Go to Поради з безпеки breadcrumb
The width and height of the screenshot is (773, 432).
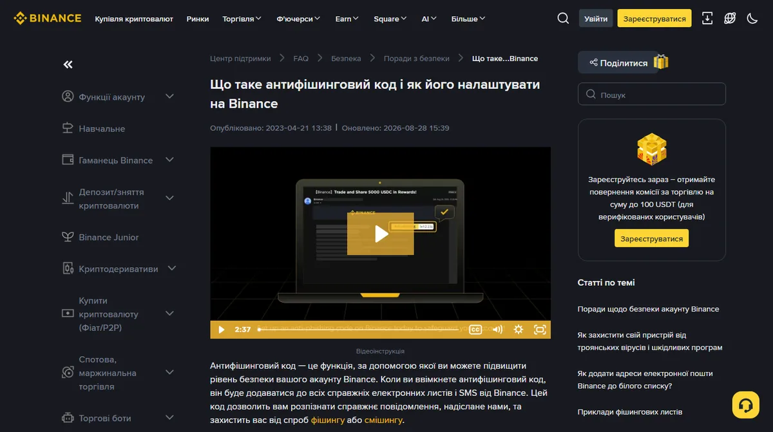pos(417,58)
